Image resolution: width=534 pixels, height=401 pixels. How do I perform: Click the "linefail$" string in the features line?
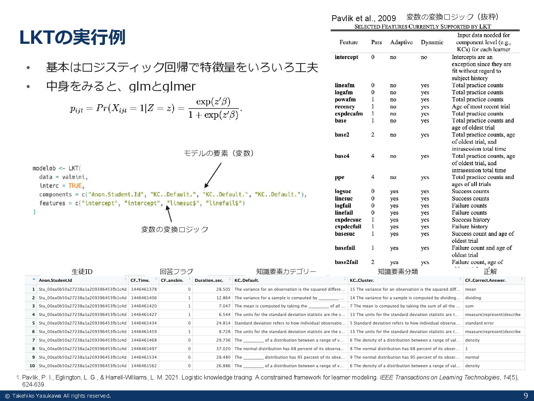pos(224,203)
